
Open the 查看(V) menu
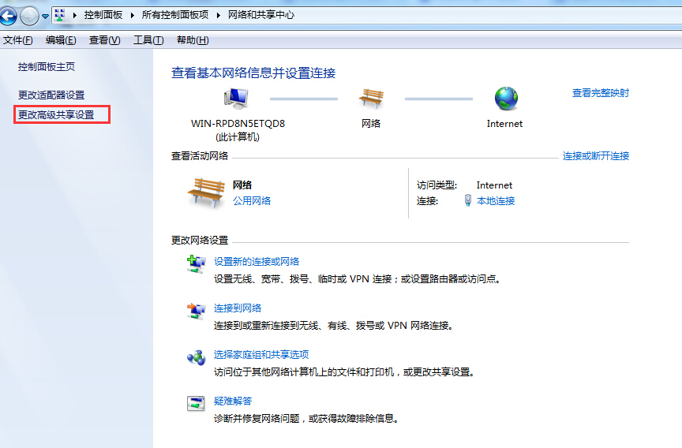(104, 40)
